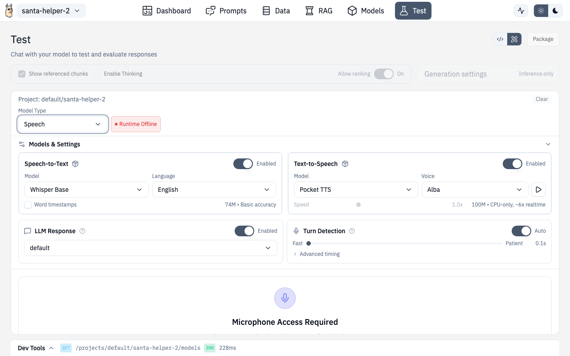570x356 pixels.
Task: Switch to code view icon
Action: (500, 39)
